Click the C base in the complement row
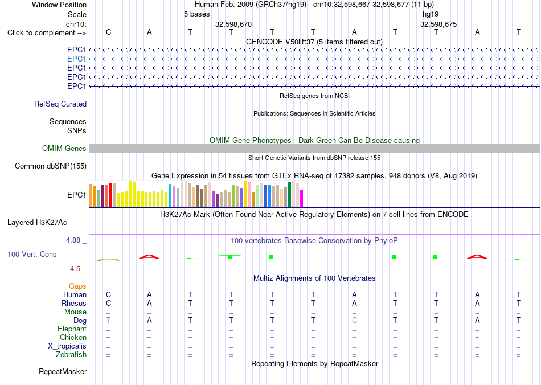Viewport: 541px width, 385px height. click(x=108, y=32)
